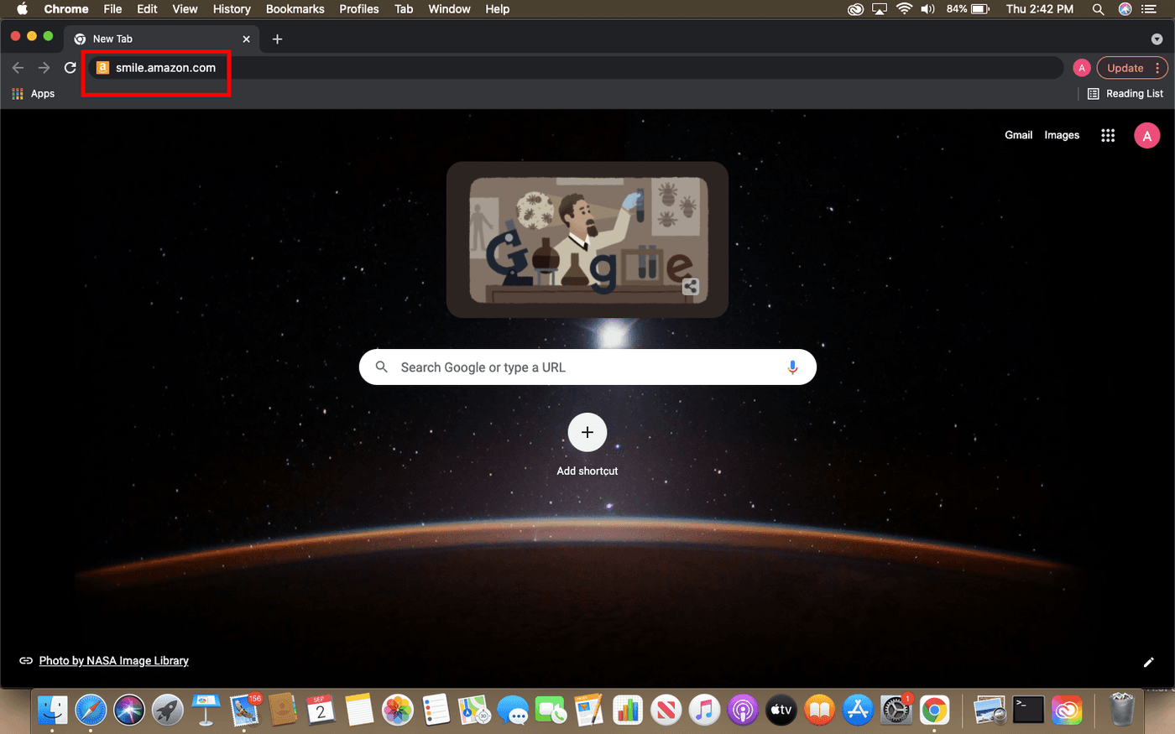Screen dimensions: 1175x734
Task: Open the History menu
Action: [232, 9]
